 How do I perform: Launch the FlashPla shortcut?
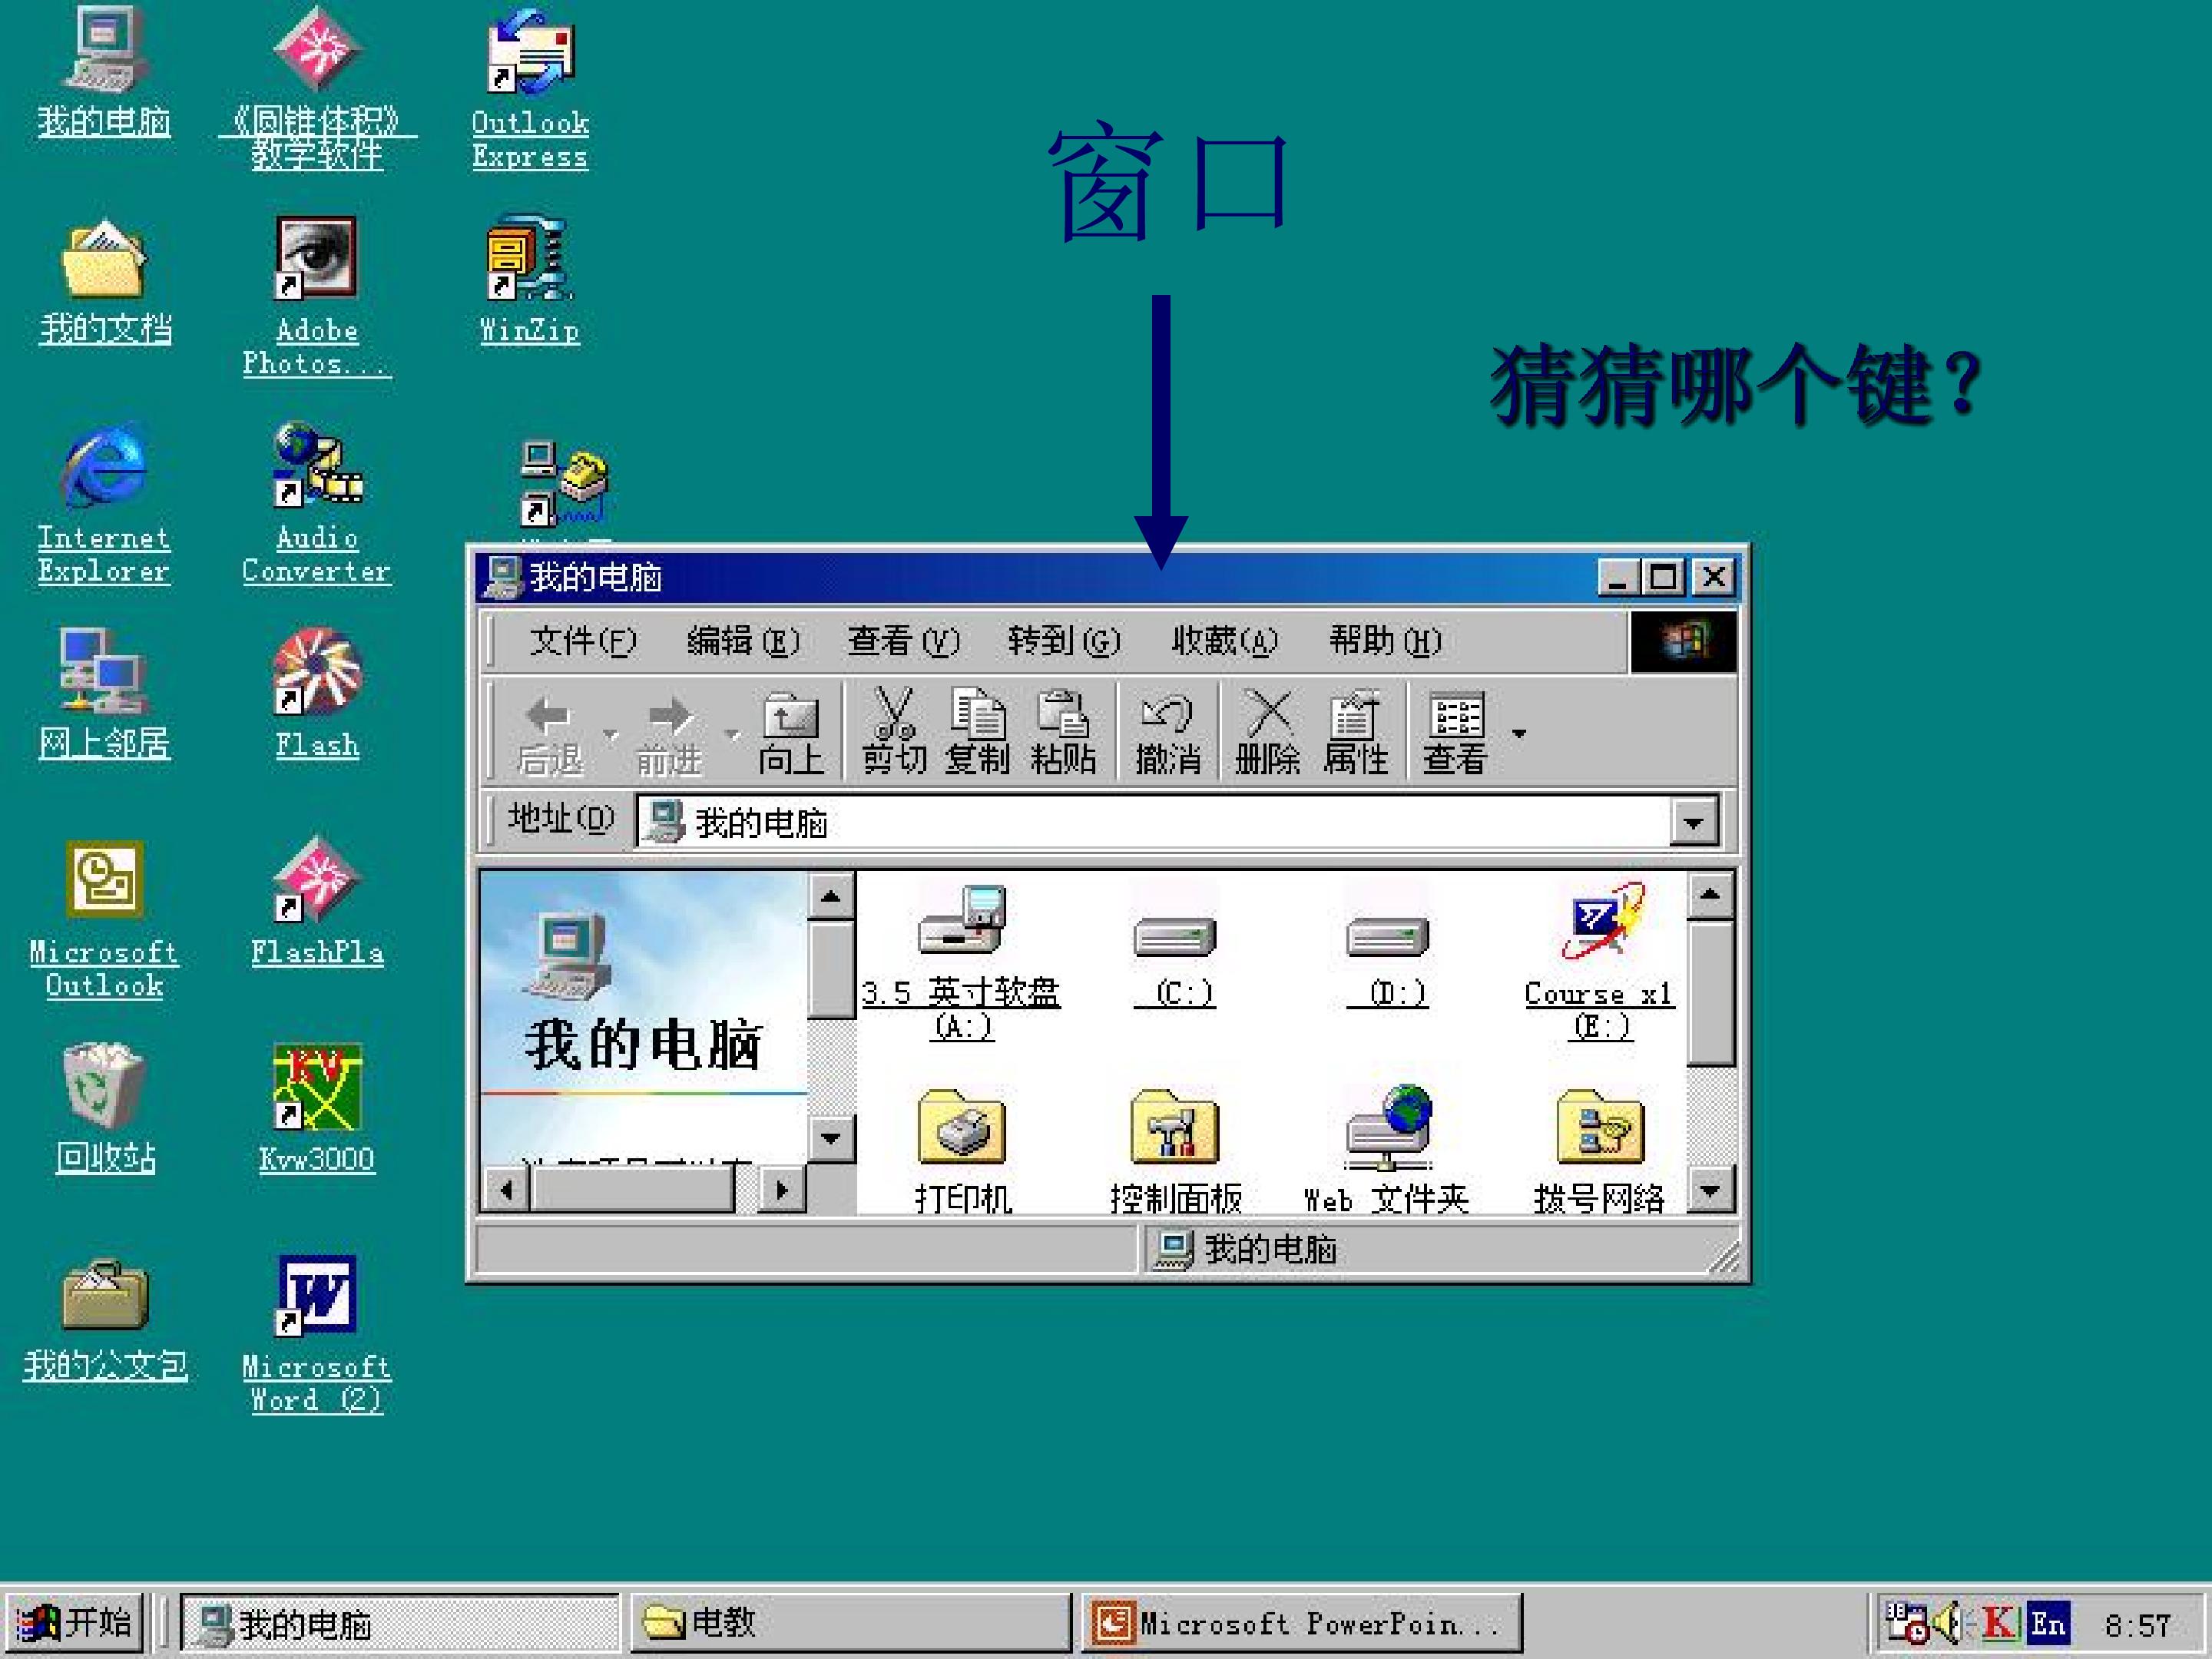[317, 902]
